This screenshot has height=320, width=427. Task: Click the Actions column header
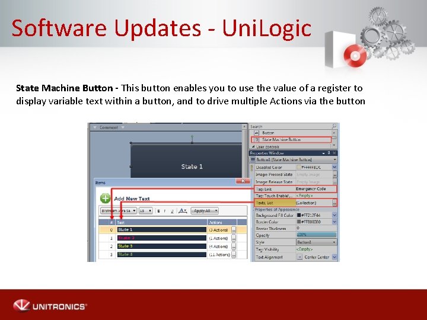tap(222, 222)
